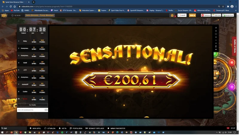Select leaderboard row 8 player Gubbe
The image size is (239, 135).
tap(33, 91)
